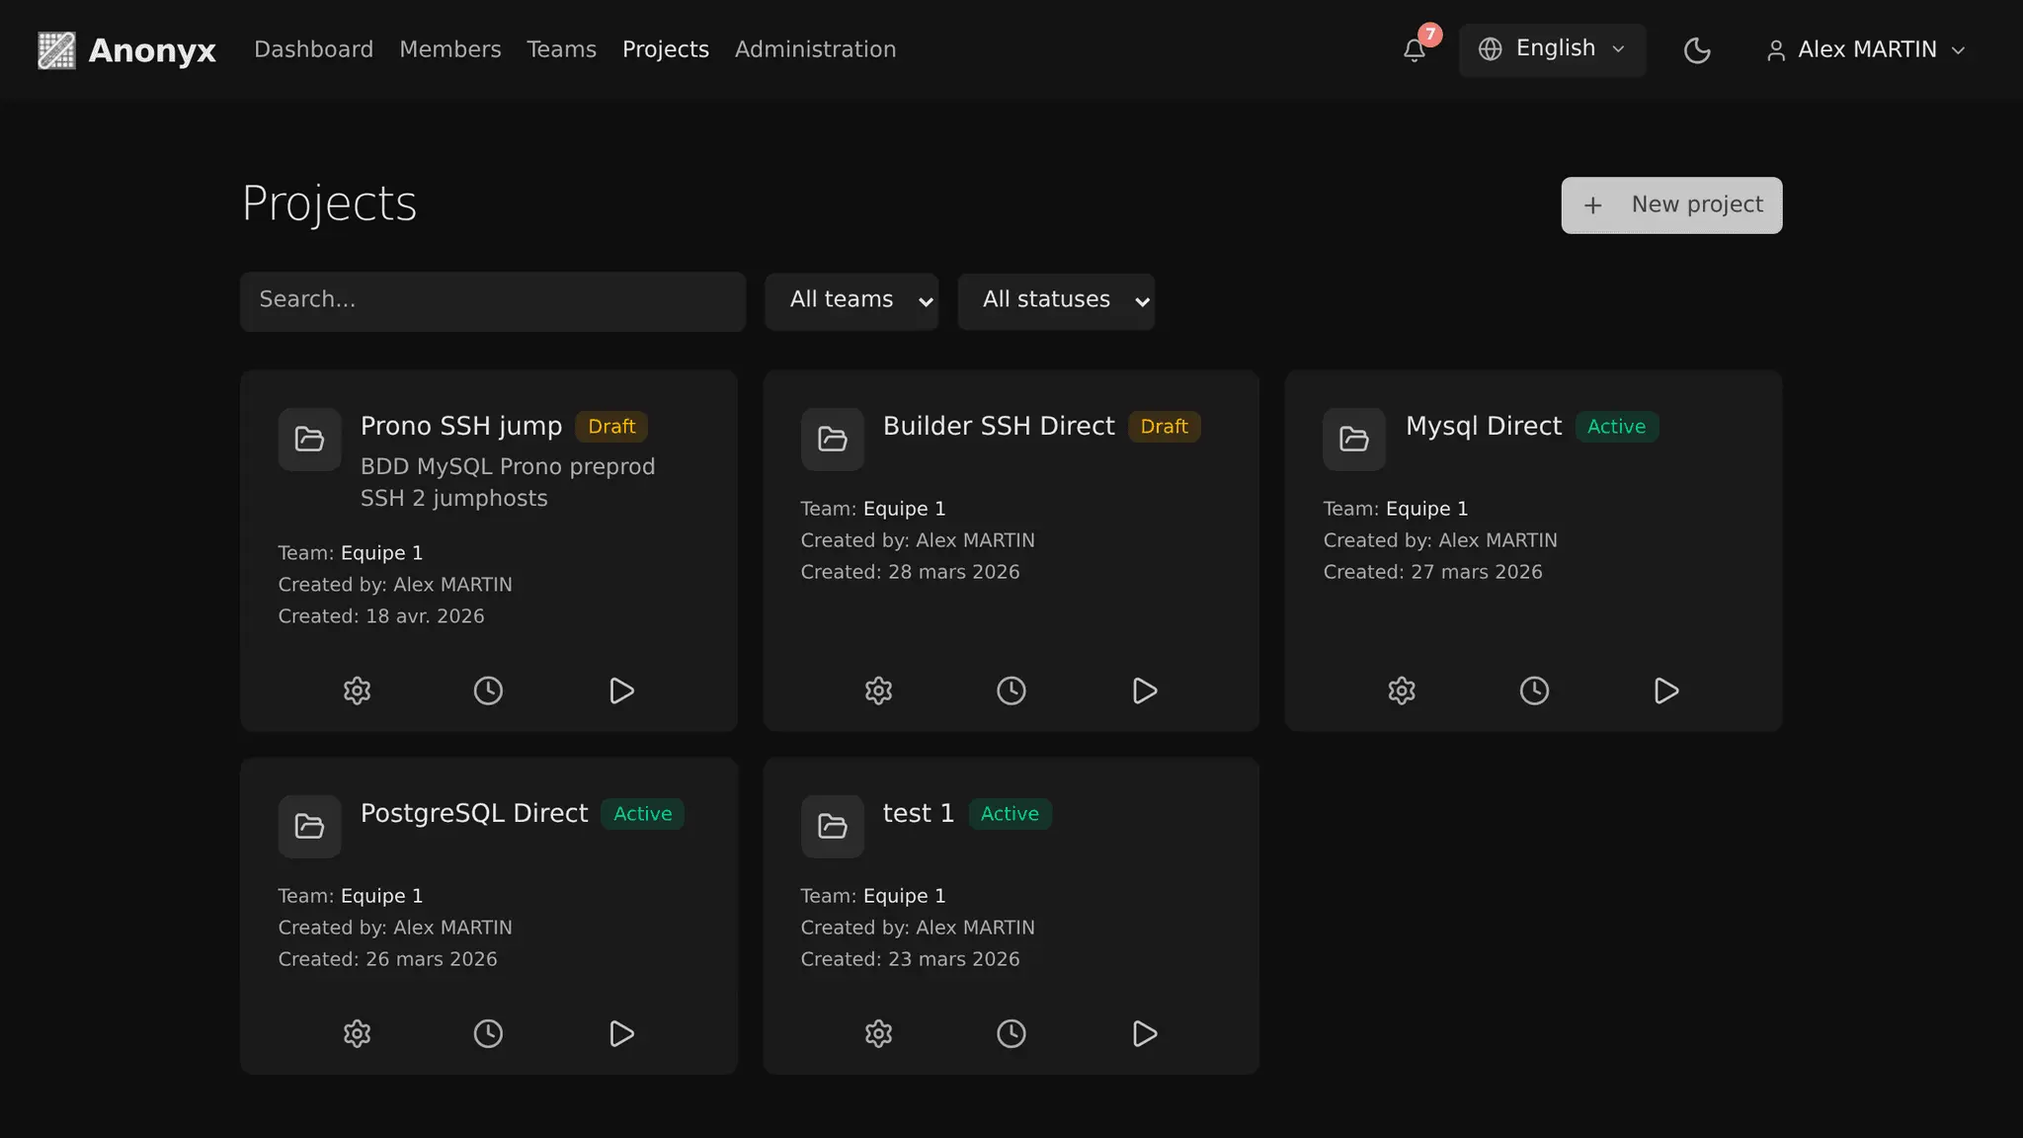The width and height of the screenshot is (2023, 1138).
Task: Open the English language dropdown
Action: click(1552, 49)
